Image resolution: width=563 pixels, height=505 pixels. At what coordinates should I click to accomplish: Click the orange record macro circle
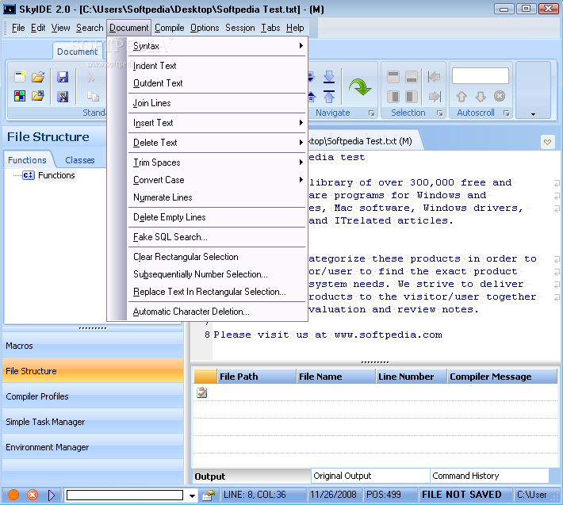(x=13, y=495)
